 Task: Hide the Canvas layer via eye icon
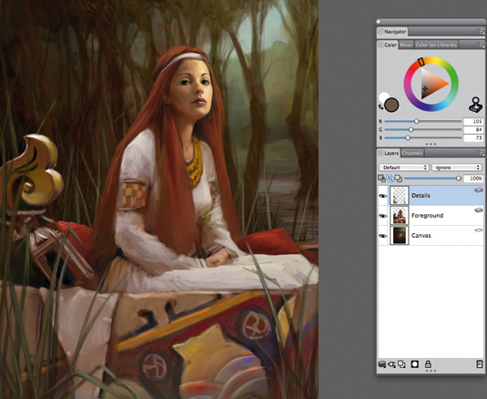382,236
